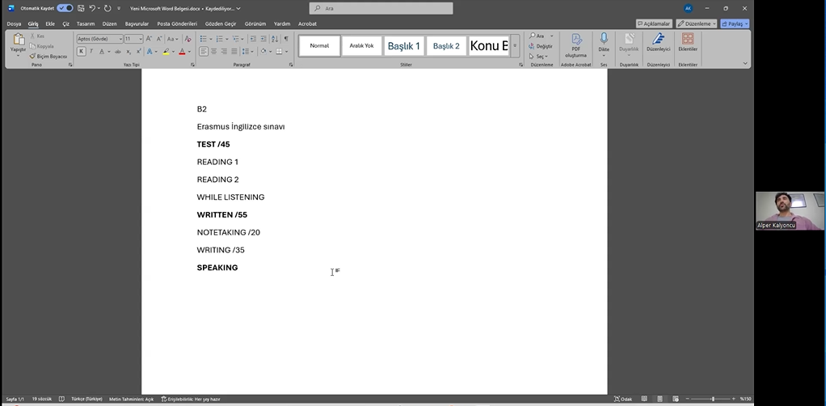This screenshot has height=406, width=826.
Task: Toggle show paragraph marks (¶)
Action: (285, 39)
